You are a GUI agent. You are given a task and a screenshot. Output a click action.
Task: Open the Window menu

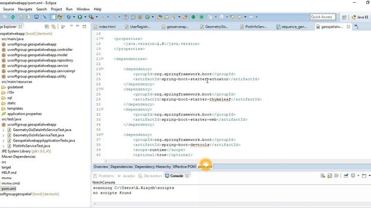point(83,9)
